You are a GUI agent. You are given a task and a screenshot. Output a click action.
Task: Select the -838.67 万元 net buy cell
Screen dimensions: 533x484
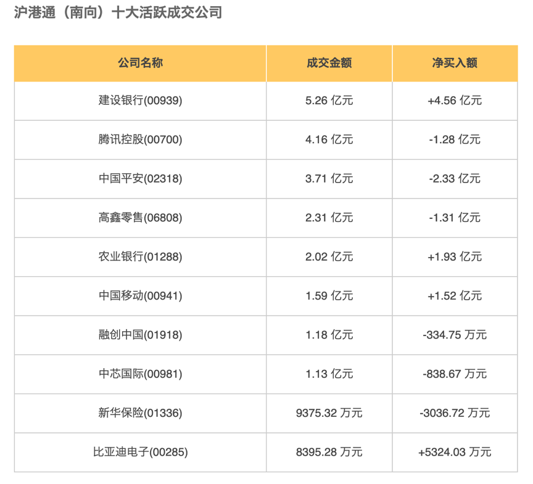click(x=455, y=374)
